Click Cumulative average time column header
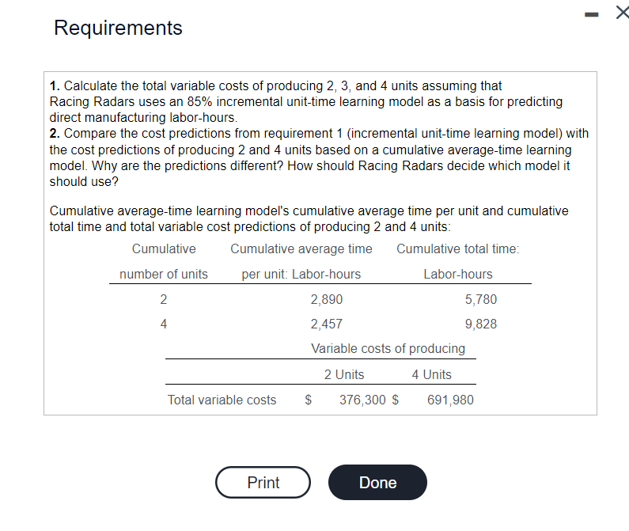The height and width of the screenshot is (531, 629). tap(301, 261)
